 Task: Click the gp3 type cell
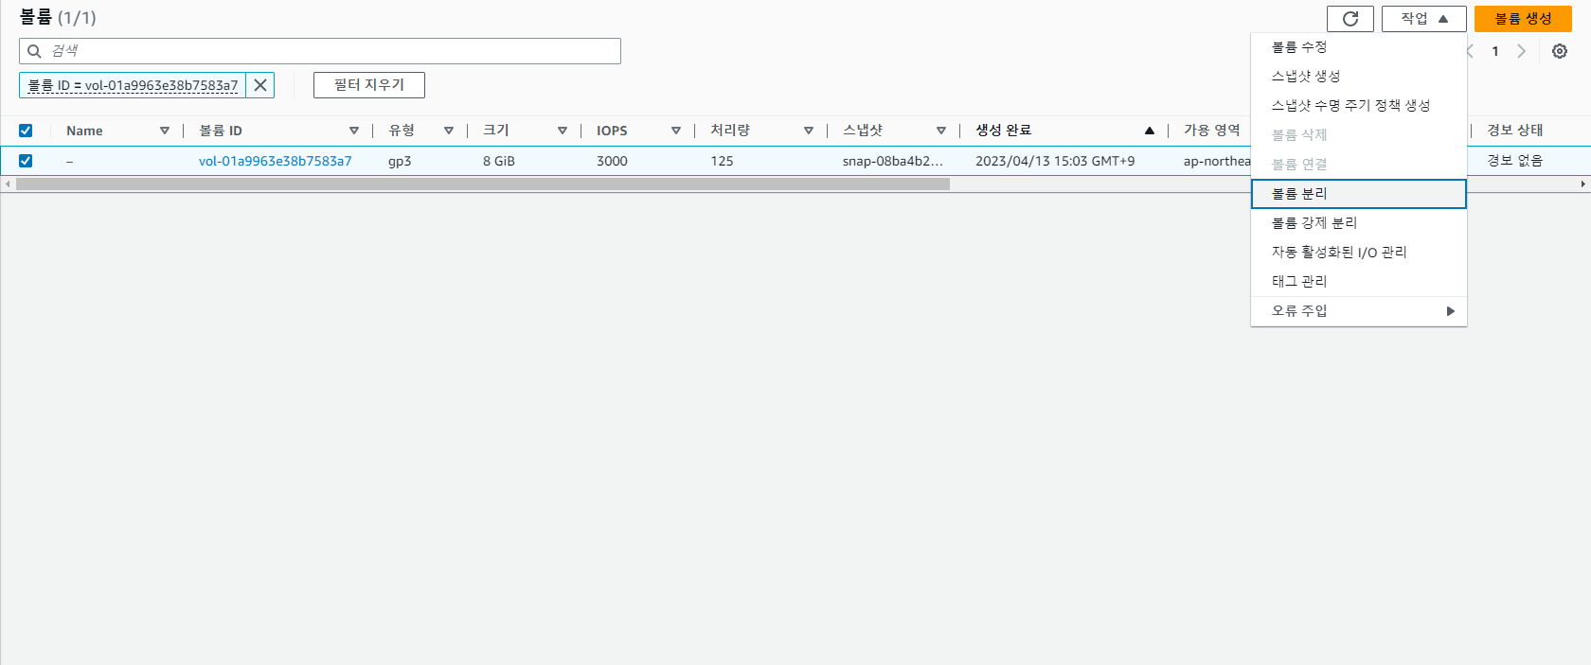pyautogui.click(x=400, y=161)
